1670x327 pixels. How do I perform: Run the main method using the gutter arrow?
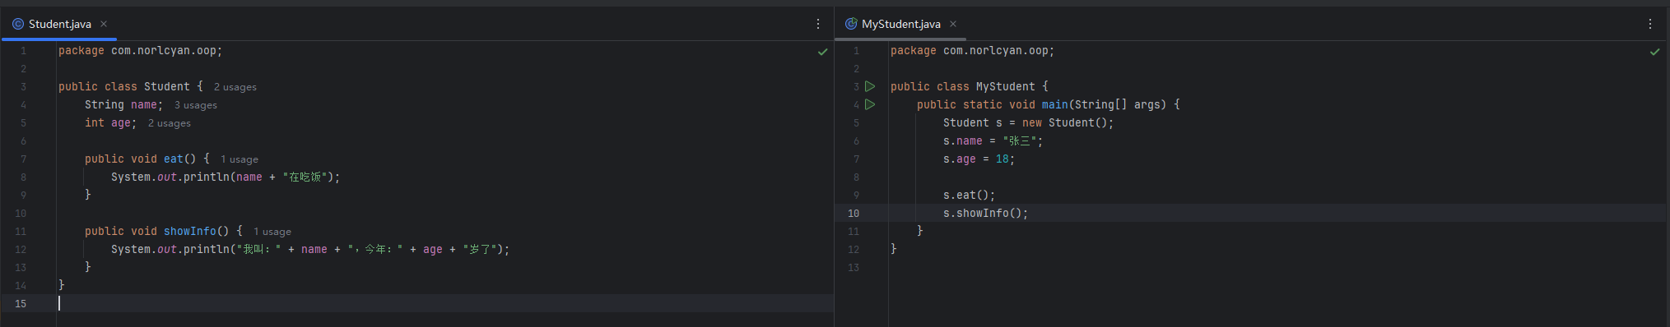pyautogui.click(x=870, y=104)
